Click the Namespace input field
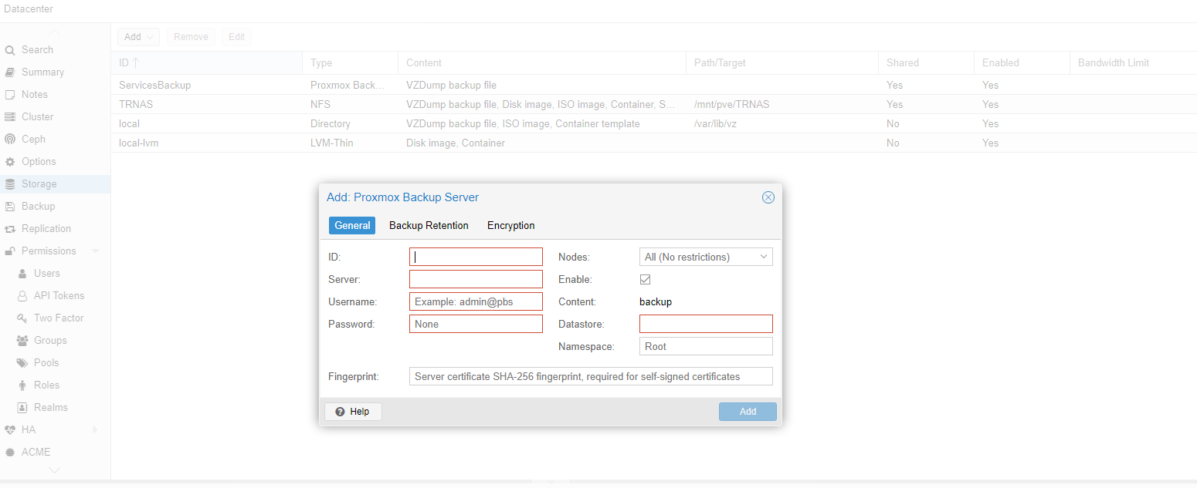Screen dimensions: 1197x488 click(x=706, y=346)
